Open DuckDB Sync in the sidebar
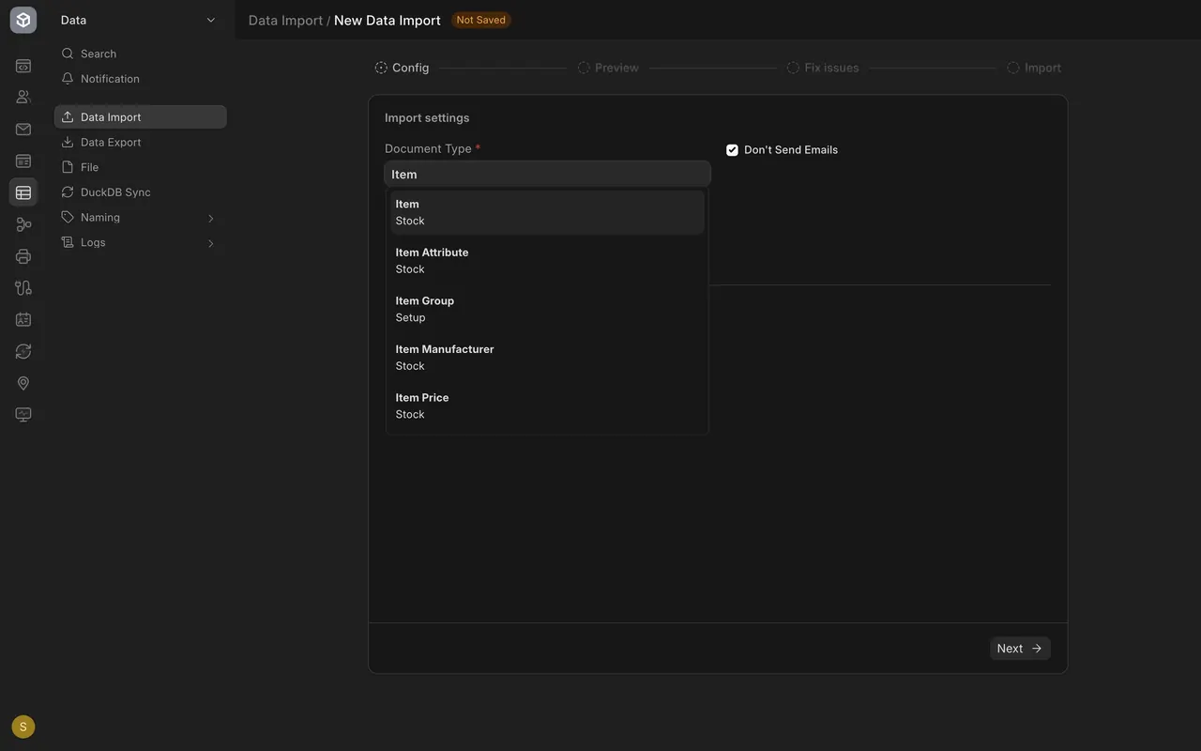The width and height of the screenshot is (1201, 751). (140, 192)
